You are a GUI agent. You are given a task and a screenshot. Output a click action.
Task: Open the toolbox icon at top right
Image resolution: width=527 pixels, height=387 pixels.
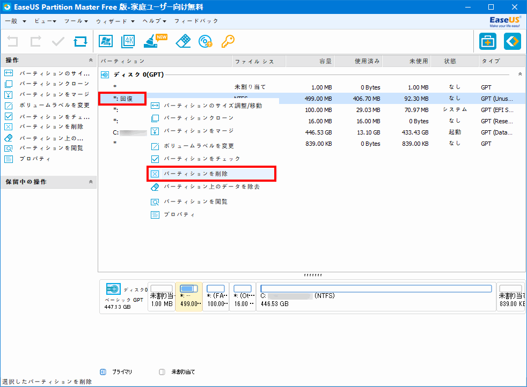(x=489, y=41)
